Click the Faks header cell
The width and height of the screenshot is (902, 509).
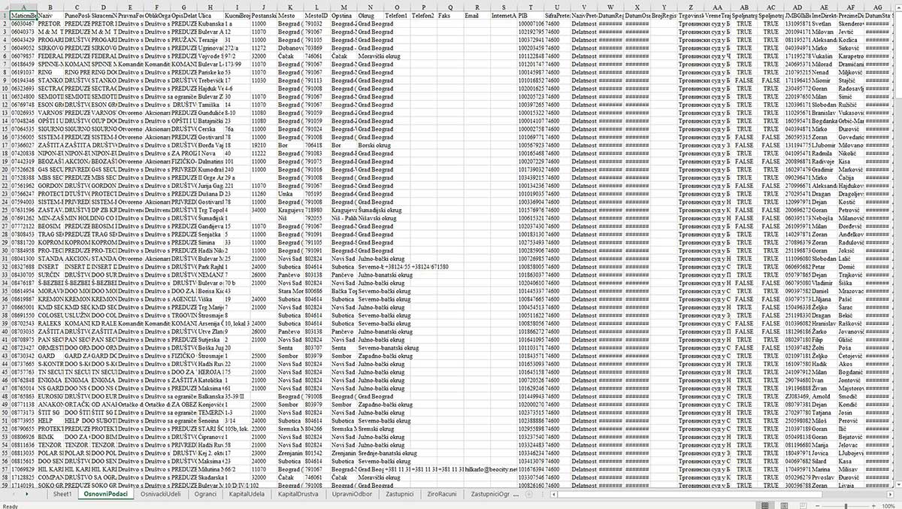tap(450, 15)
